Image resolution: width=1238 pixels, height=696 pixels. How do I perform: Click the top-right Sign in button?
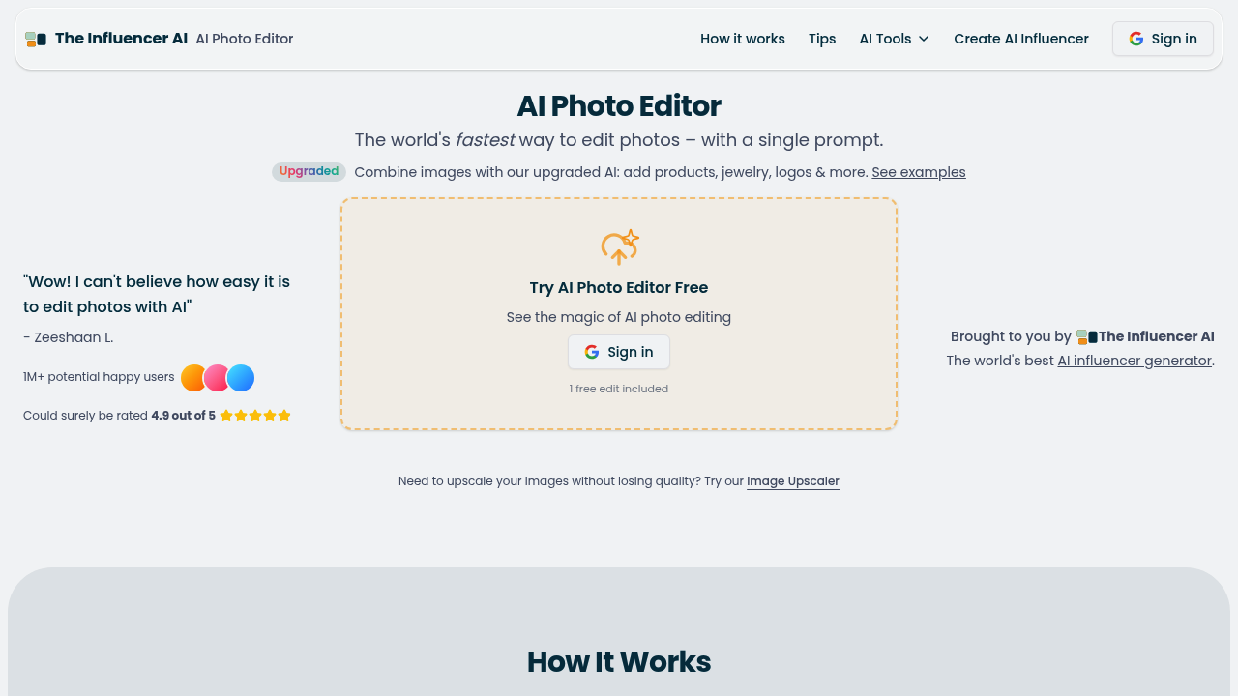pos(1162,39)
